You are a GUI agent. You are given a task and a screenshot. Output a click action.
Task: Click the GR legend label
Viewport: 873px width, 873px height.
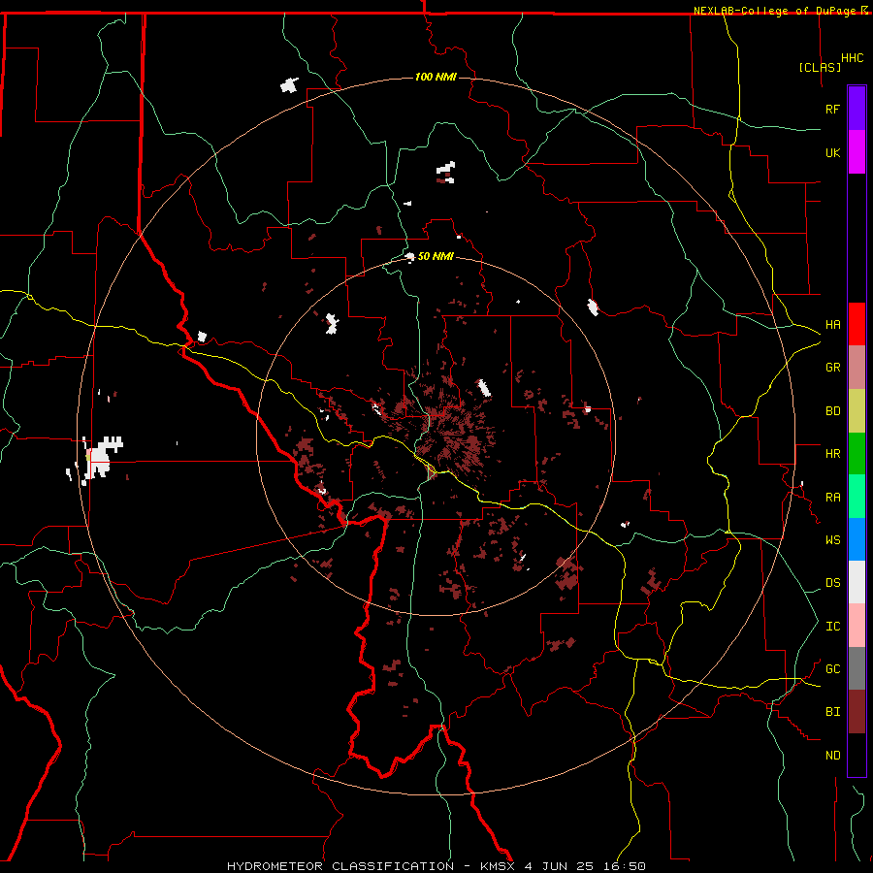coord(833,367)
